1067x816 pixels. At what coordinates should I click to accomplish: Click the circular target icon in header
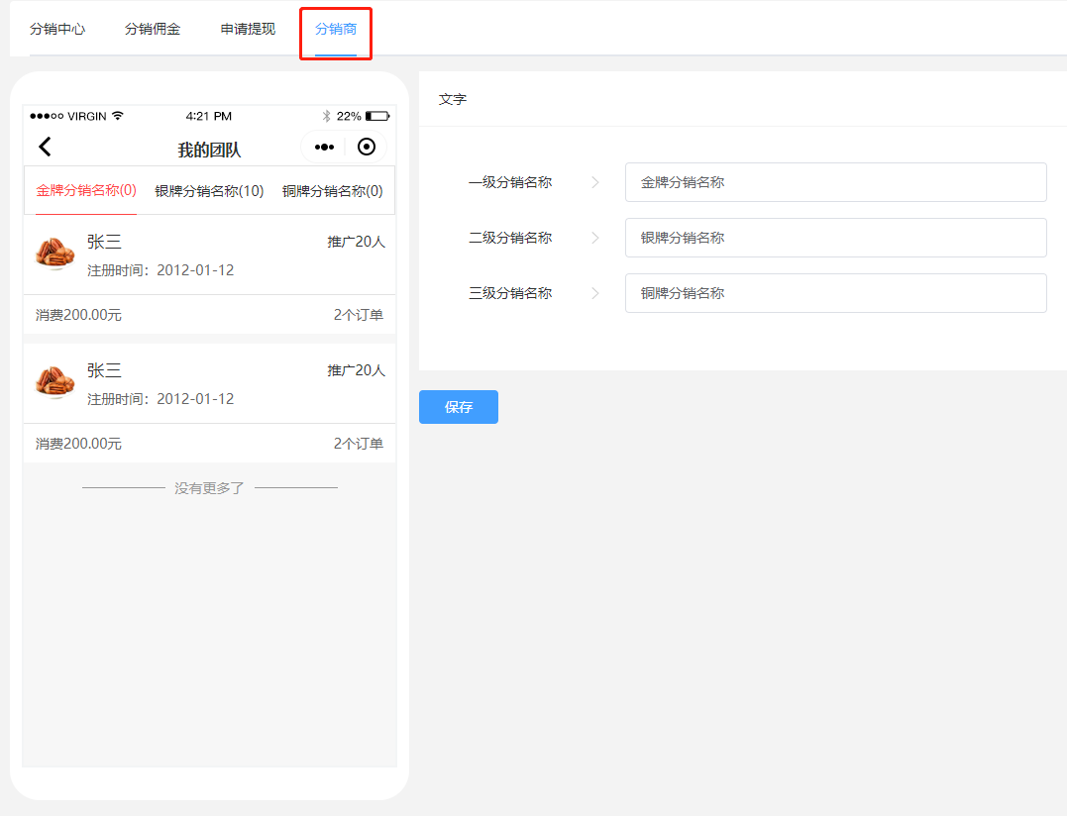click(x=367, y=148)
